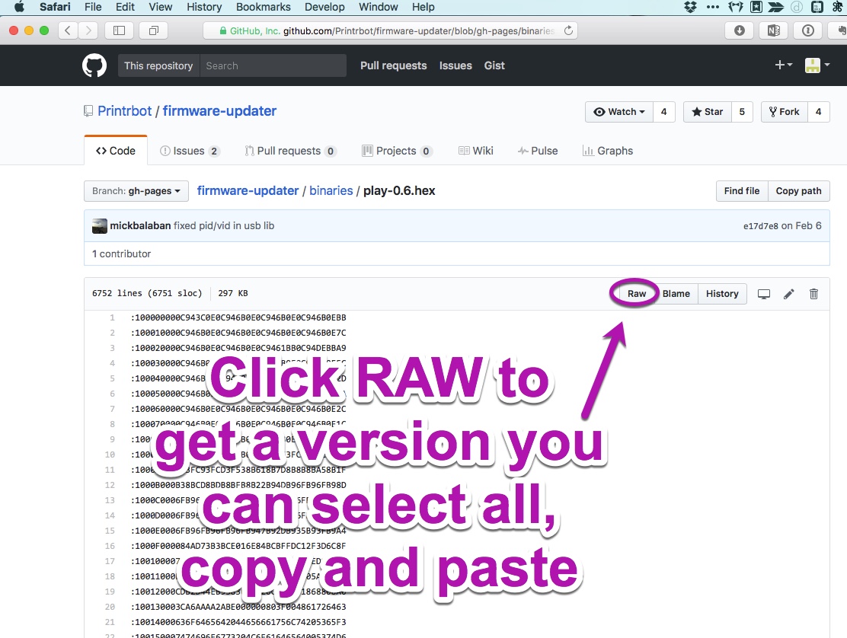This screenshot has width=847, height=638.
Task: Open the Edit menu
Action: click(x=125, y=7)
